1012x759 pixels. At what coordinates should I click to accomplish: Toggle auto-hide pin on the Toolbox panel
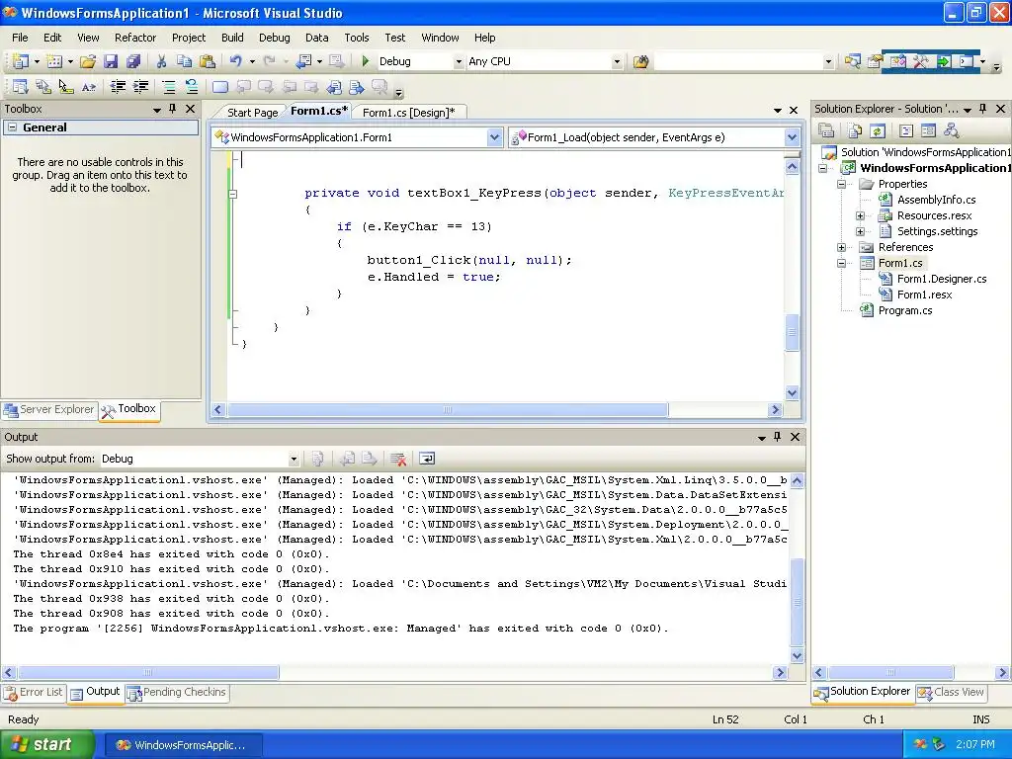coord(172,109)
